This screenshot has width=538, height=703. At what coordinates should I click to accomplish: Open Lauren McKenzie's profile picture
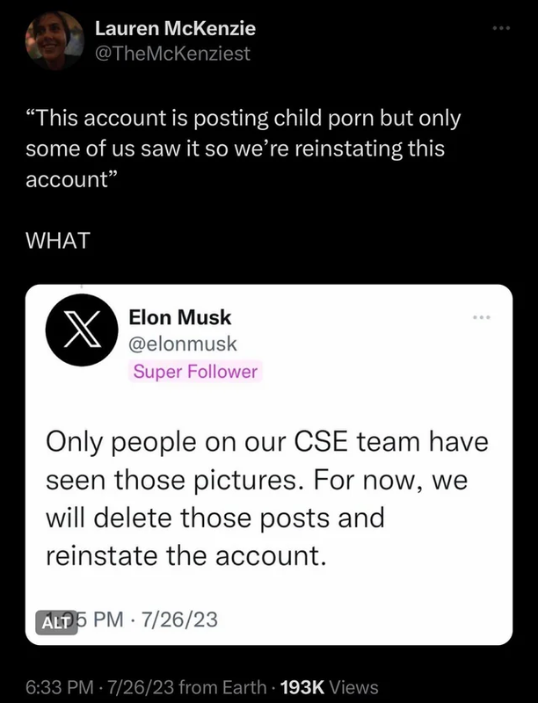click(55, 40)
